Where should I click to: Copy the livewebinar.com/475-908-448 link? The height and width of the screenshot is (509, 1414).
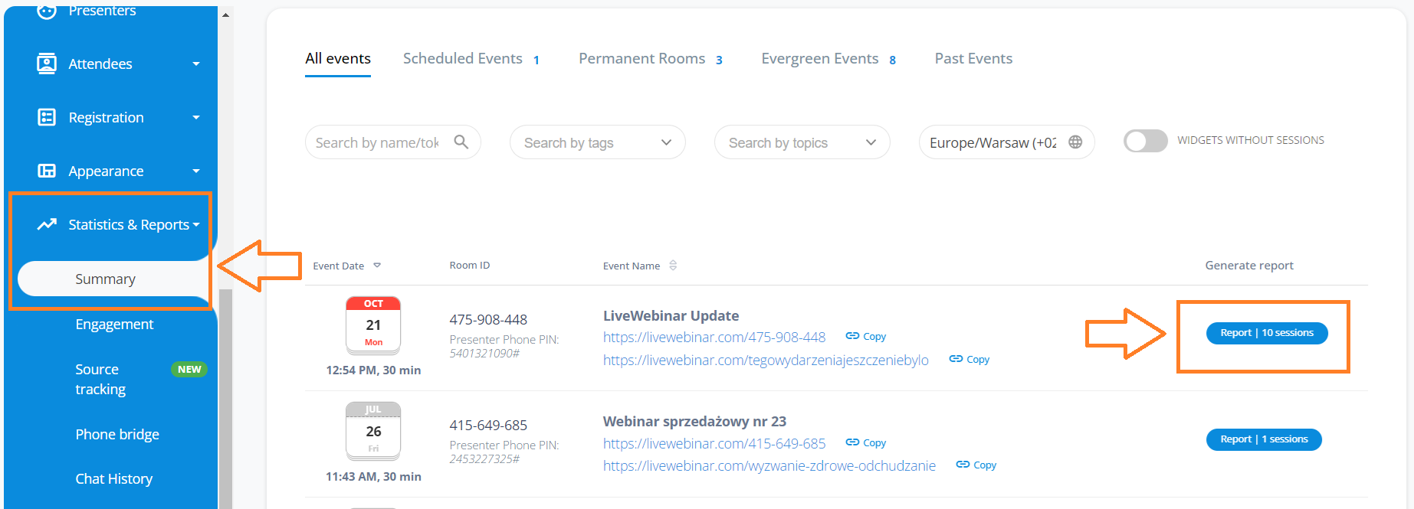[866, 336]
